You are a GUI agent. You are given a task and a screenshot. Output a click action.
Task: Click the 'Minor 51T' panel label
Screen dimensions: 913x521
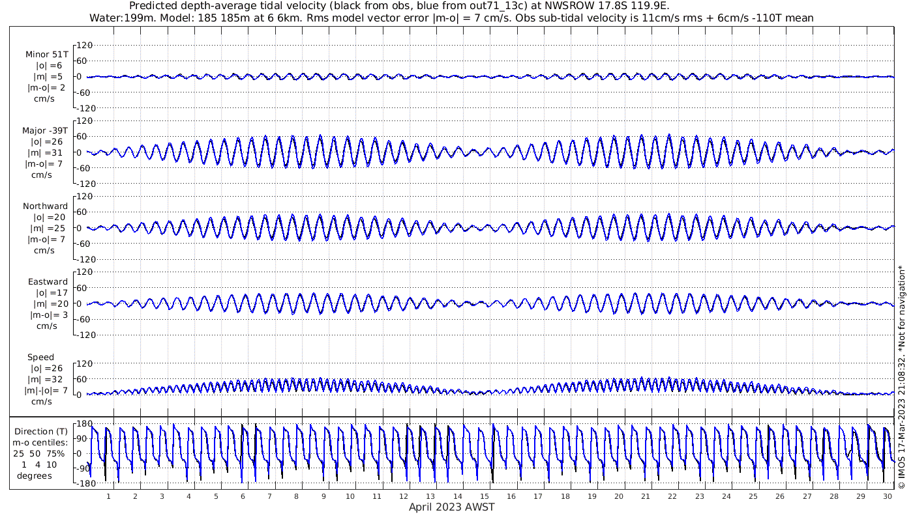click(x=47, y=55)
